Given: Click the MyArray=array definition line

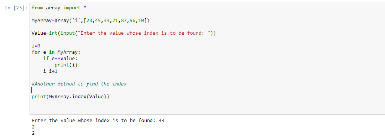Looking at the screenshot, I should (91, 21).
